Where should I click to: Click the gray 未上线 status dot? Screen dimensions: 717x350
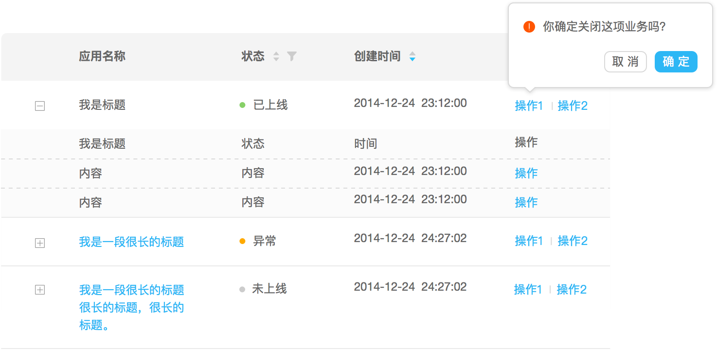tap(242, 290)
